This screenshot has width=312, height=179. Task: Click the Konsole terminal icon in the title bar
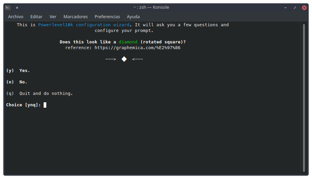[8, 8]
